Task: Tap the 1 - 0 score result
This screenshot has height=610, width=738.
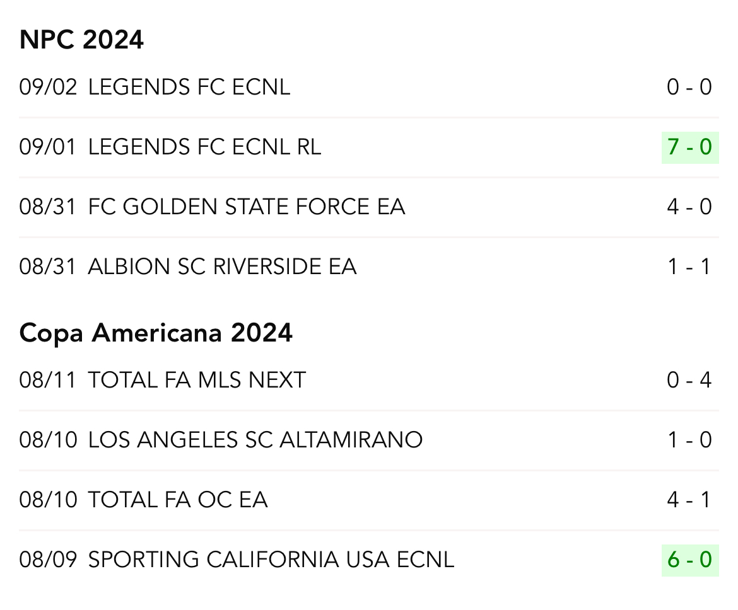Action: coord(689,440)
